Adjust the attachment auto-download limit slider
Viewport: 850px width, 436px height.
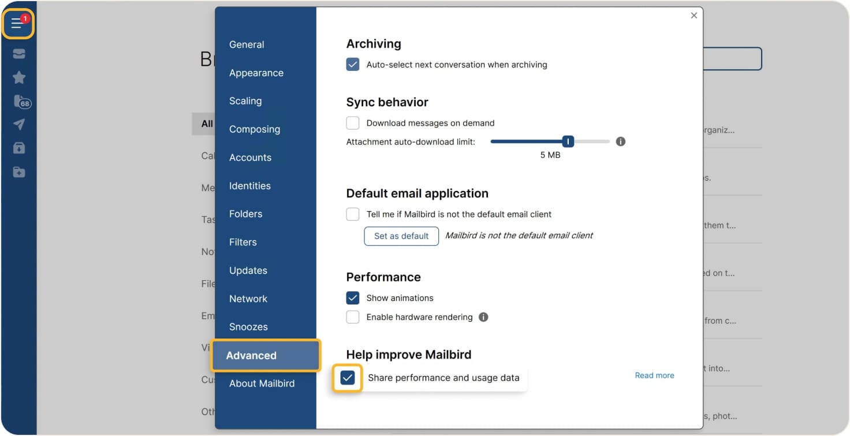click(567, 141)
